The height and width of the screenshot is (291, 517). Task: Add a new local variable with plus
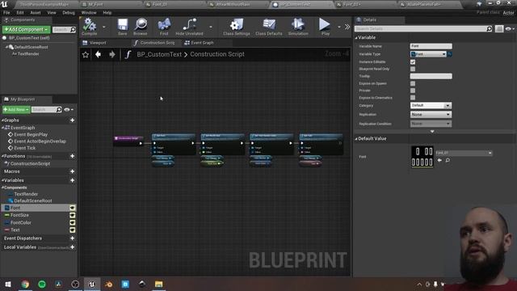(x=72, y=247)
